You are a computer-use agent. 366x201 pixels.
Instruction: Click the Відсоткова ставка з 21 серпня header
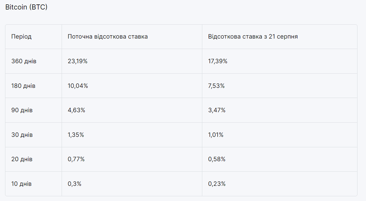pyautogui.click(x=253, y=37)
